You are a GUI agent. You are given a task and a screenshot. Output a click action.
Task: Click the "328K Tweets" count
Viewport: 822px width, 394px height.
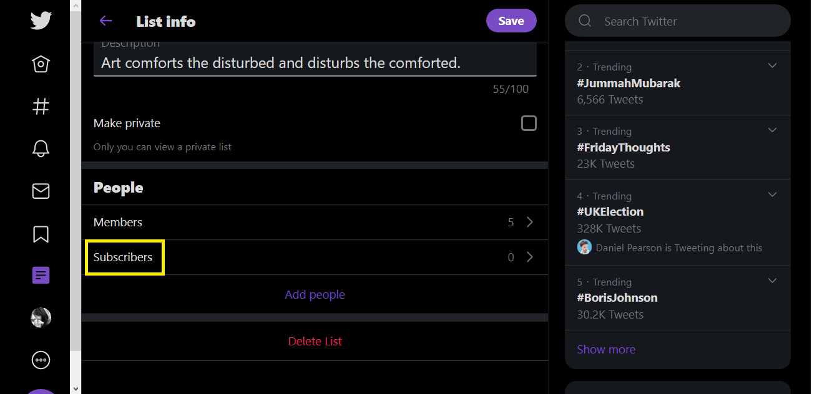coord(609,228)
